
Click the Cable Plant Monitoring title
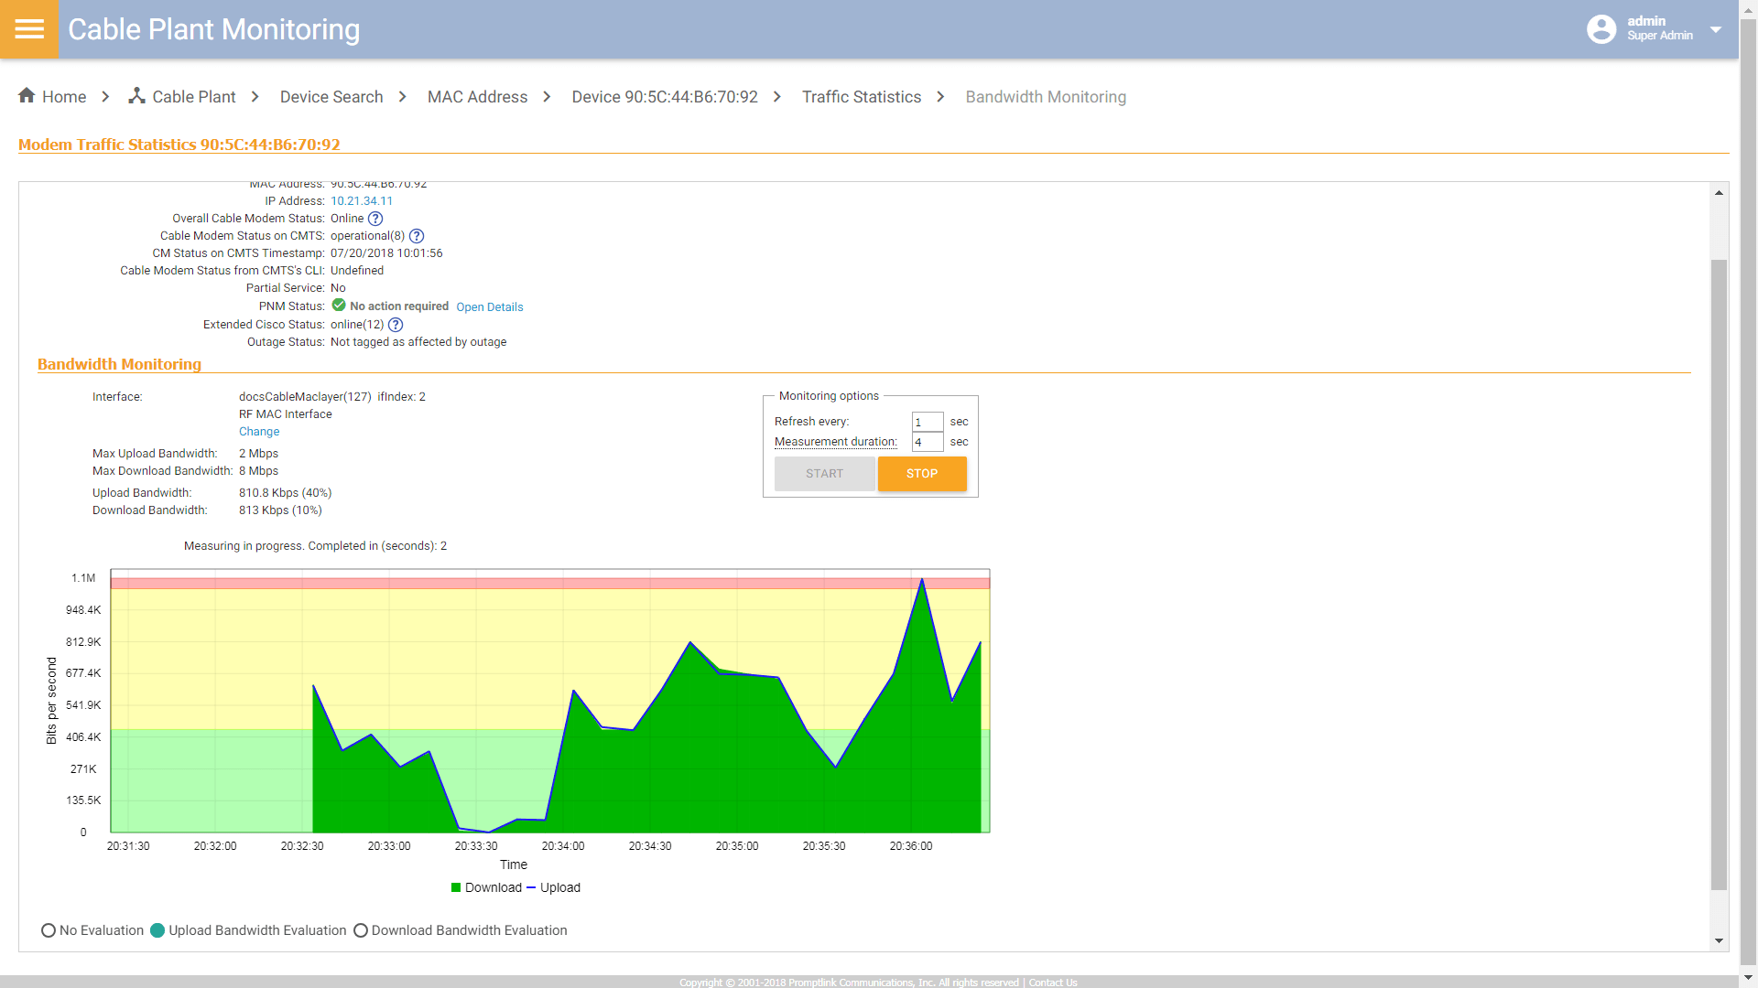[x=214, y=29]
